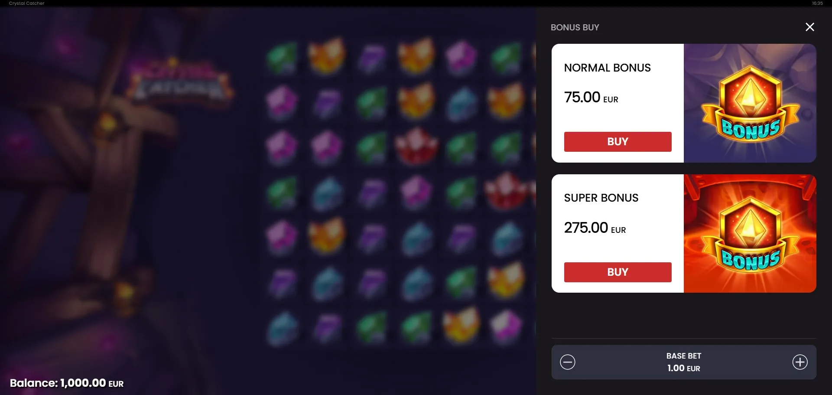
Task: Select the Normal Bonus title text
Action: (x=607, y=68)
